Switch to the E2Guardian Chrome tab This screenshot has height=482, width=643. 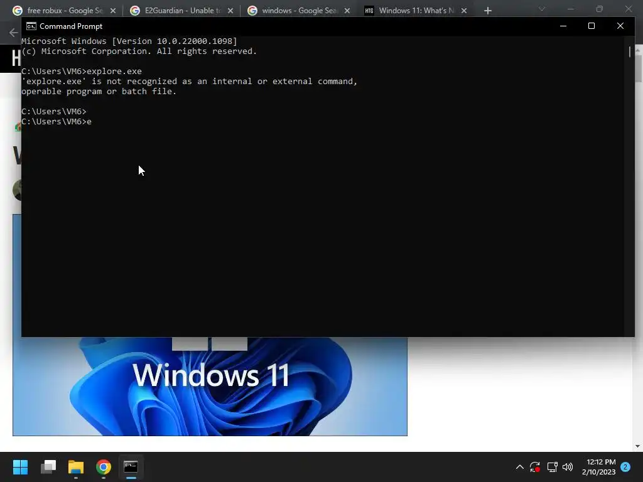tap(181, 11)
